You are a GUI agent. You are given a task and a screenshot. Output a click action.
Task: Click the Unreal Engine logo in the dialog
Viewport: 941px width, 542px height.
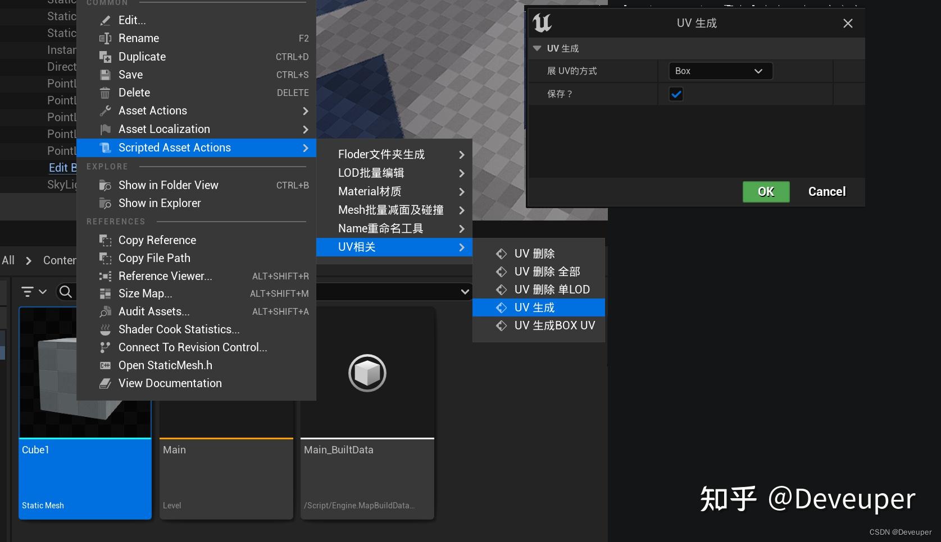point(541,23)
